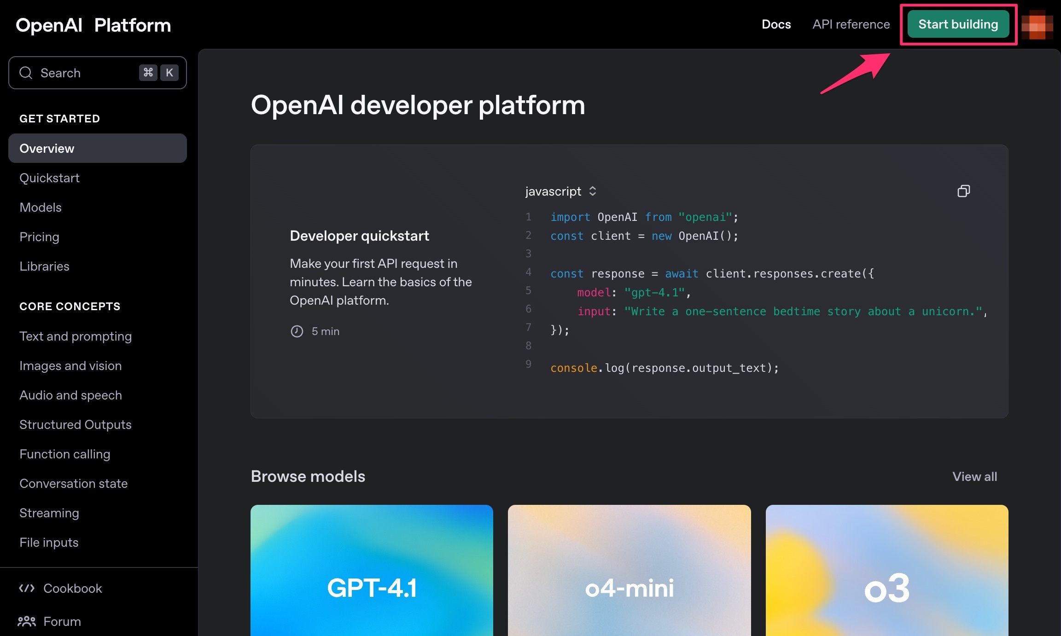The image size is (1061, 636).
Task: Click the search magnifier icon
Action: click(x=26, y=73)
